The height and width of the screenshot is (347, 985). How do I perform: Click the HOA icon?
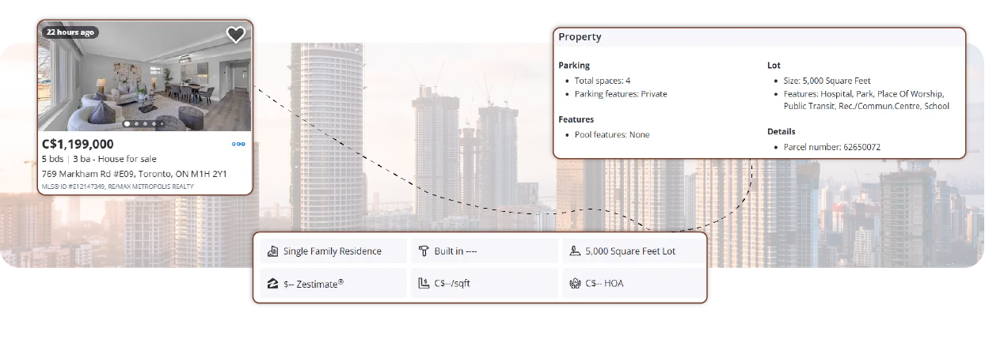point(575,283)
